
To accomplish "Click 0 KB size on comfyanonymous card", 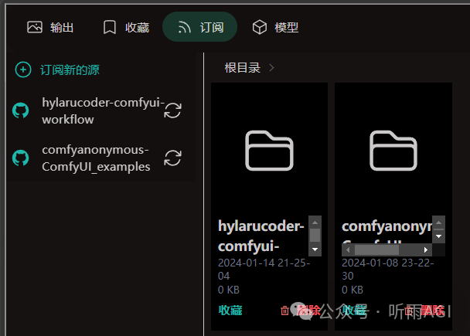I will point(352,290).
